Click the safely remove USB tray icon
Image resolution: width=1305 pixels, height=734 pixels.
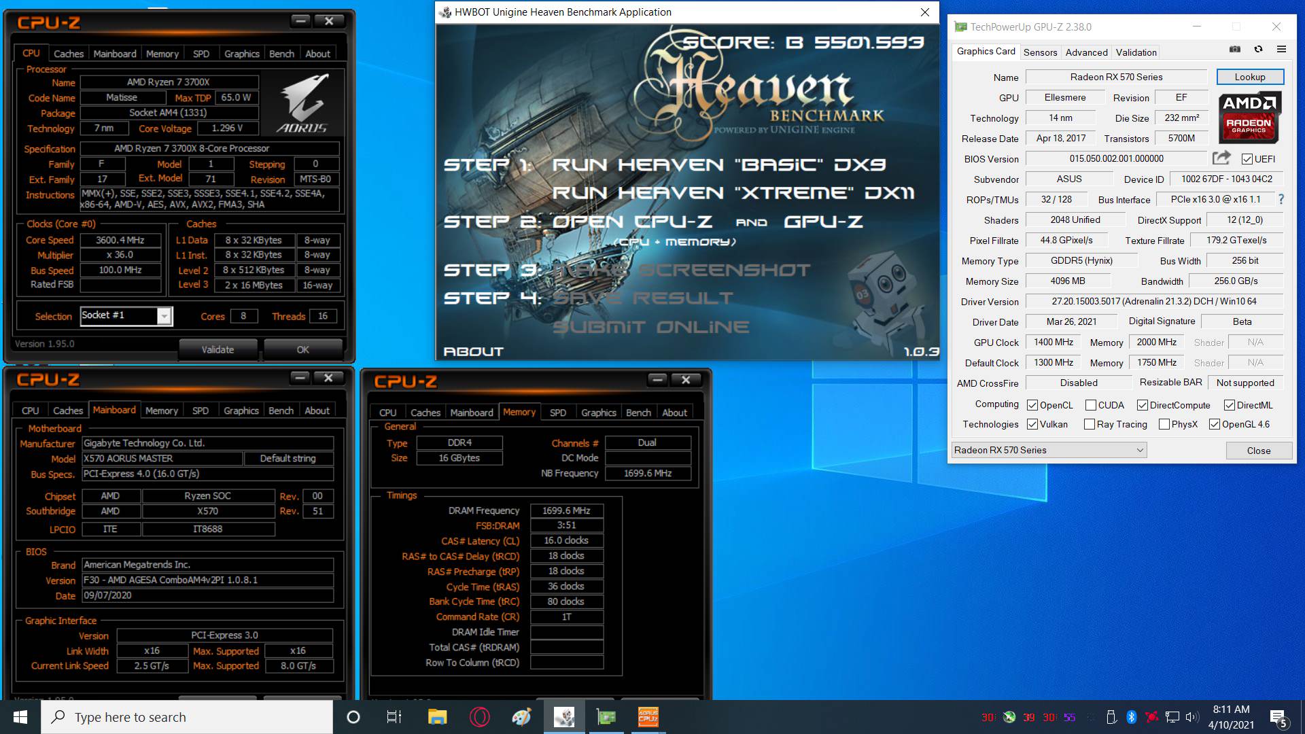coord(1111,717)
